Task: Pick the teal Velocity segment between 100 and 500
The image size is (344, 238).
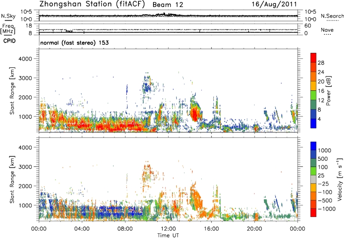Action: [313, 163]
